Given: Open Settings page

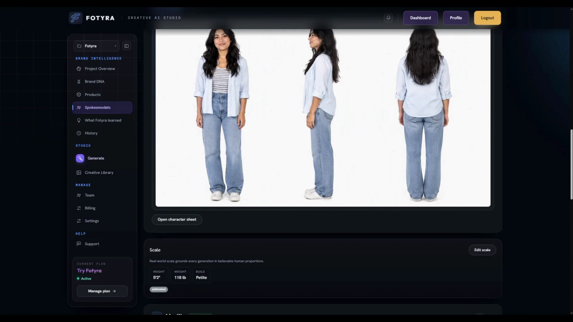Looking at the screenshot, I should coord(102,221).
